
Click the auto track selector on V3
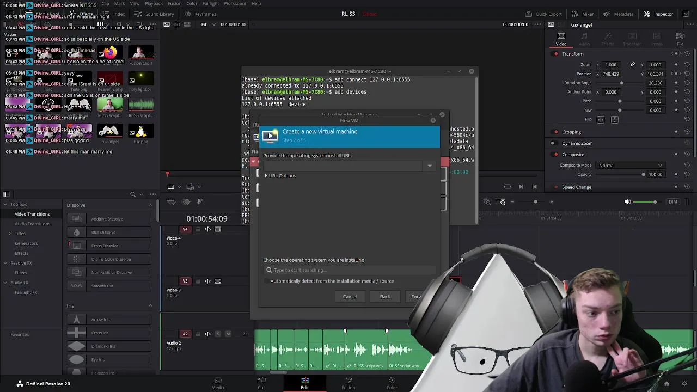point(207,281)
